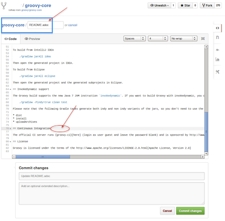Open the Graphs sidebar icon
This screenshot has height=221, width=225.
click(x=217, y=59)
